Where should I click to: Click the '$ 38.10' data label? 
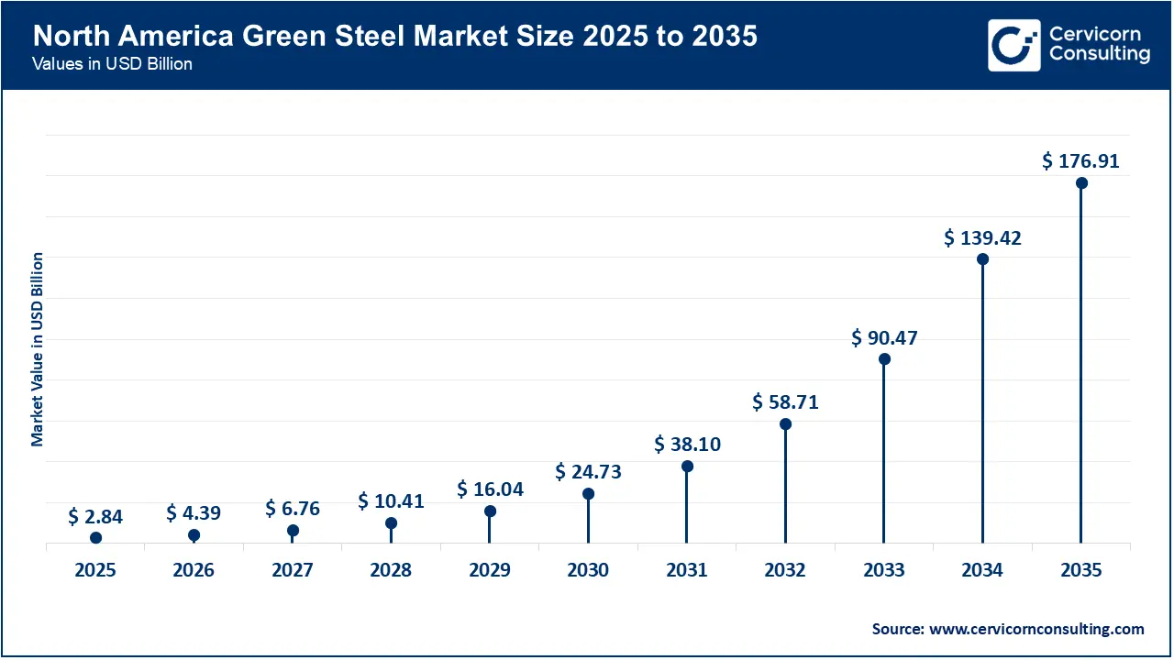coord(687,445)
